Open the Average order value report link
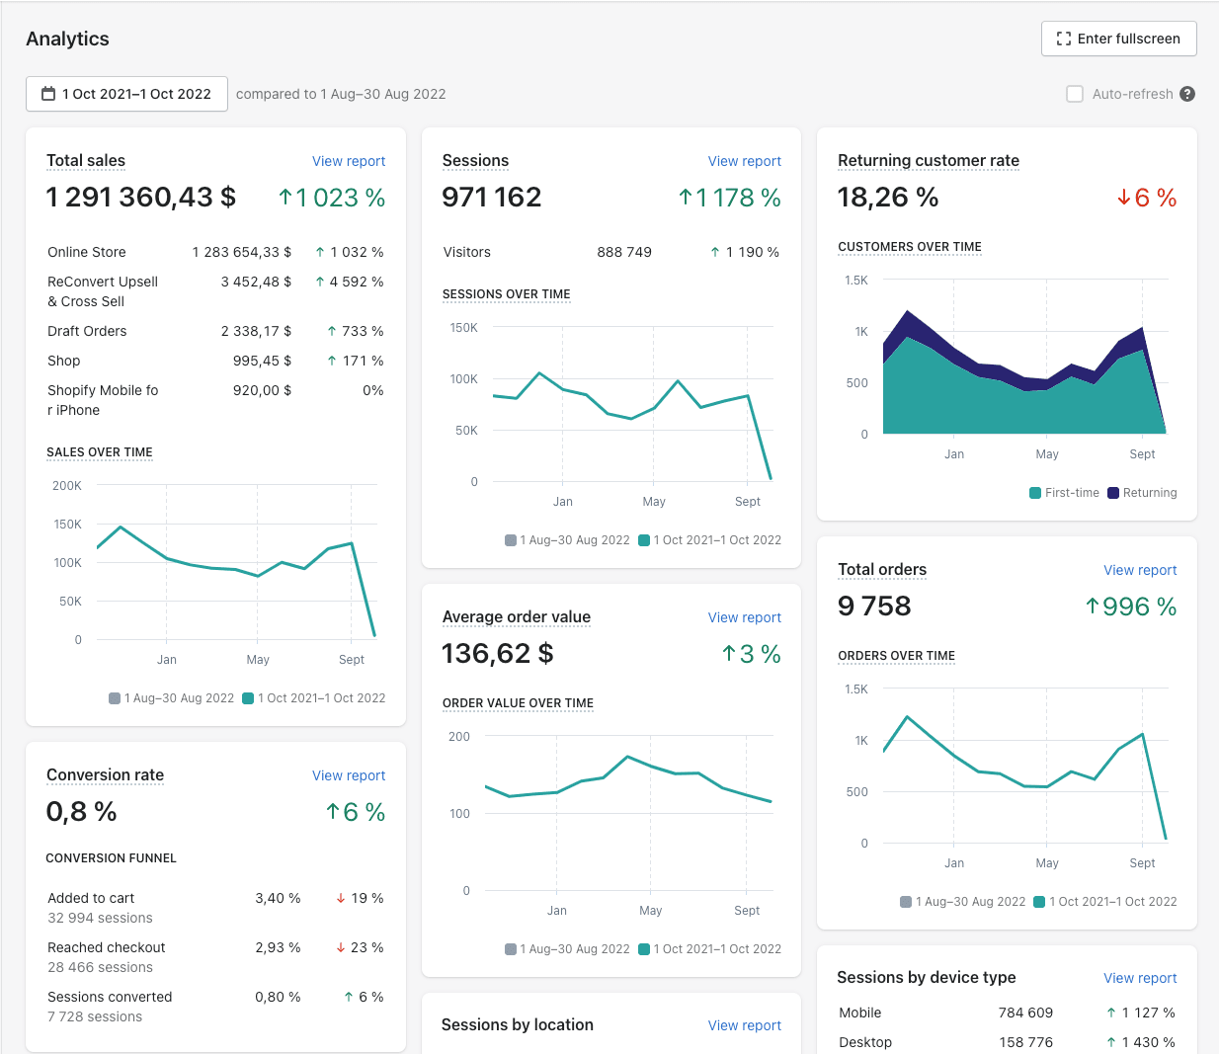Screen dimensions: 1219x1054 coord(744,617)
